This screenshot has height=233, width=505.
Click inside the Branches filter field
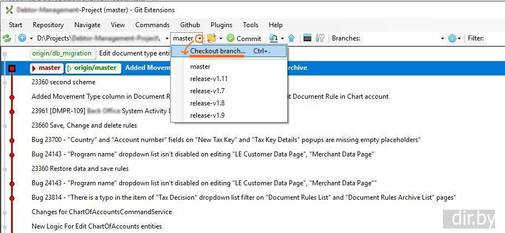click(x=399, y=38)
